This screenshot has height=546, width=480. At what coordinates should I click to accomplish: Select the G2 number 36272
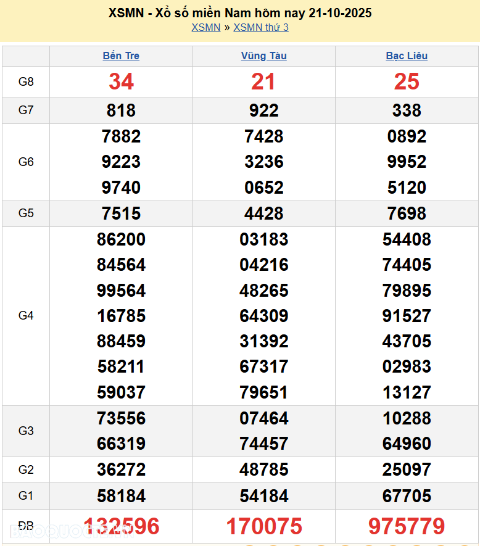click(121, 469)
